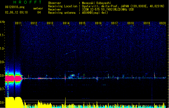Click the 0914 time marker
This screenshot has height=108, width=169.
pyautogui.click(x=66, y=23)
